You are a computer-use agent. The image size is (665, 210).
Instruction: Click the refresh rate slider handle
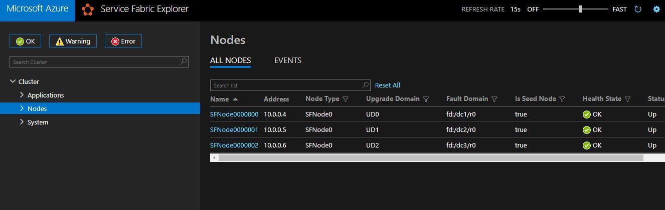point(580,9)
